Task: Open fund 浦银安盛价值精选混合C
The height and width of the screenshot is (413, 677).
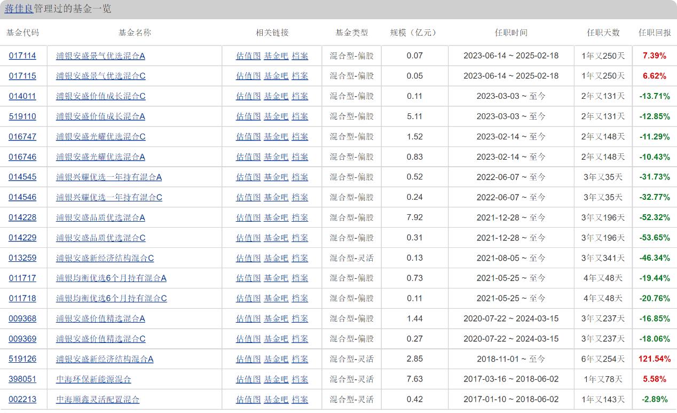Action: pyautogui.click(x=100, y=339)
